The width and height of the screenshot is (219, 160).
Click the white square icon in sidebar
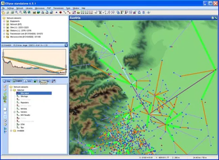(5, 109)
